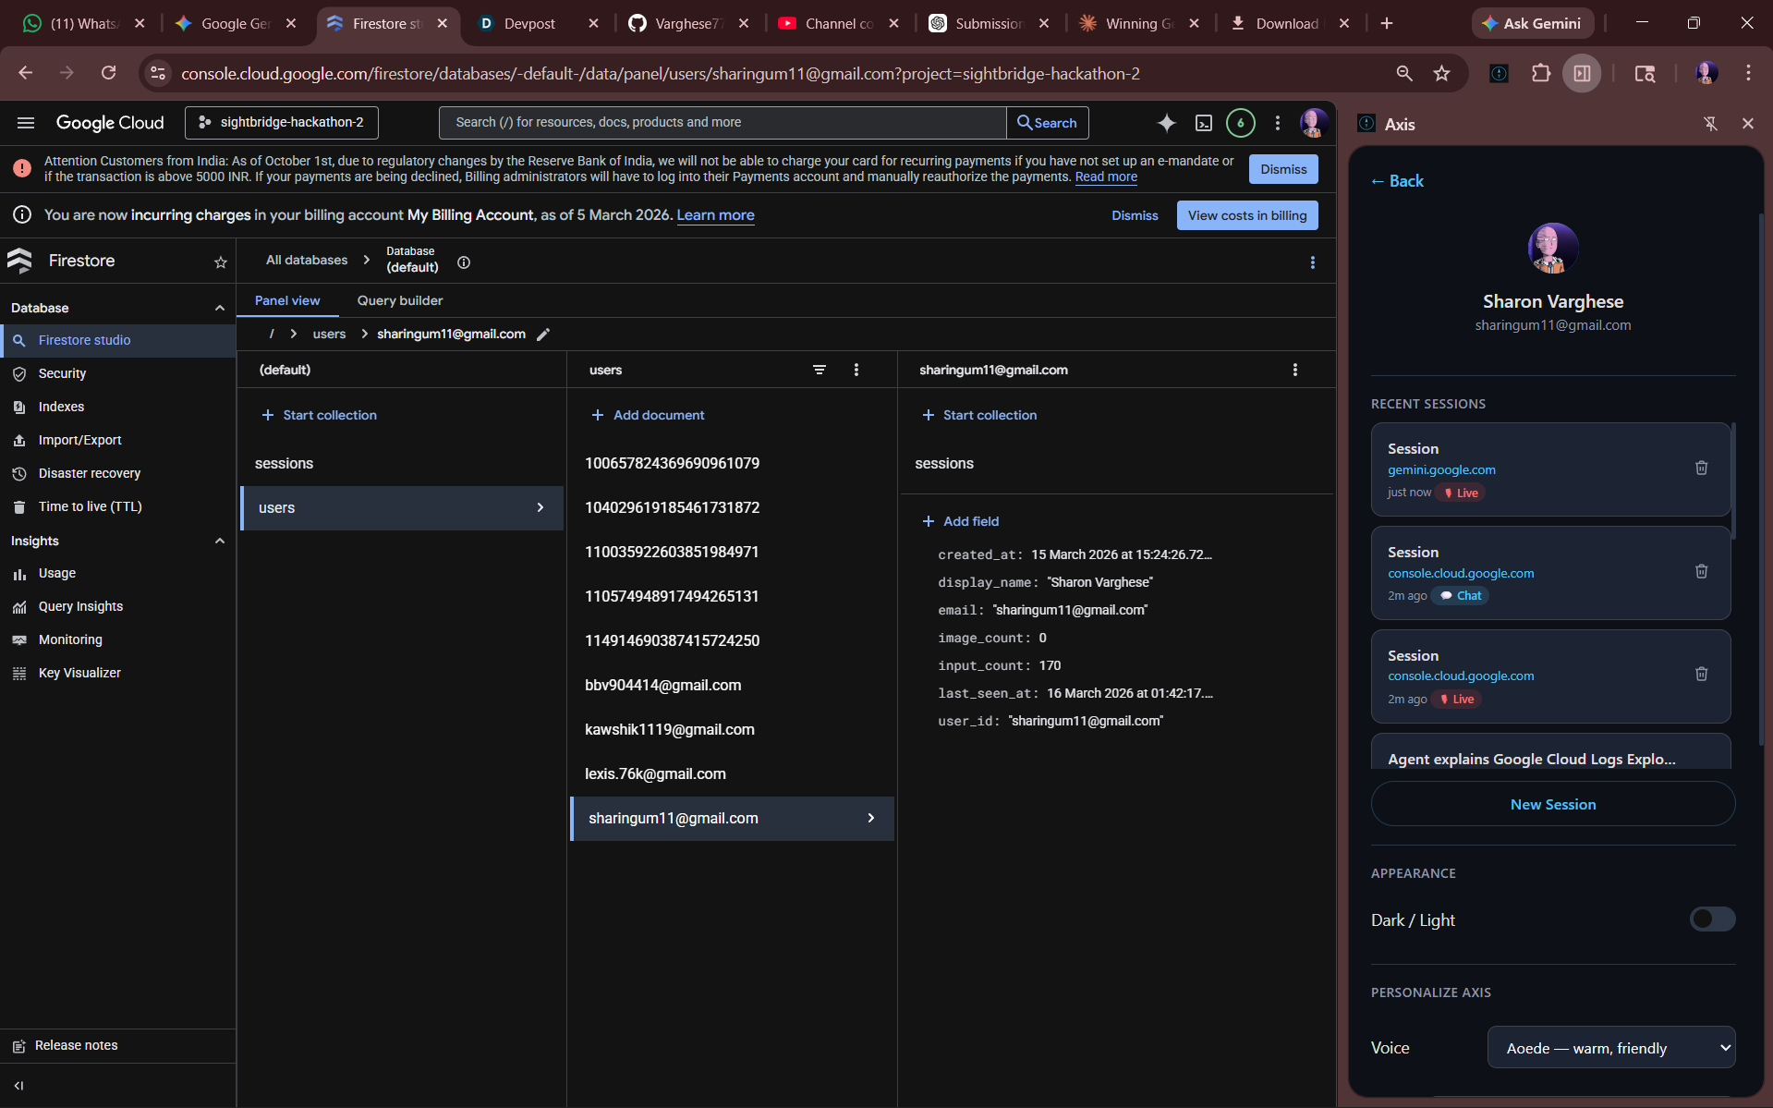Show database info icon next to (default)
Viewport: 1773px width, 1108px height.
(x=464, y=262)
